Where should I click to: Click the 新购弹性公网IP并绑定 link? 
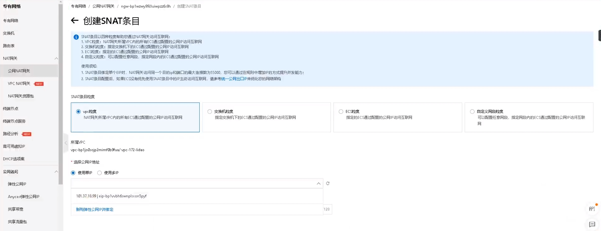[95, 210]
